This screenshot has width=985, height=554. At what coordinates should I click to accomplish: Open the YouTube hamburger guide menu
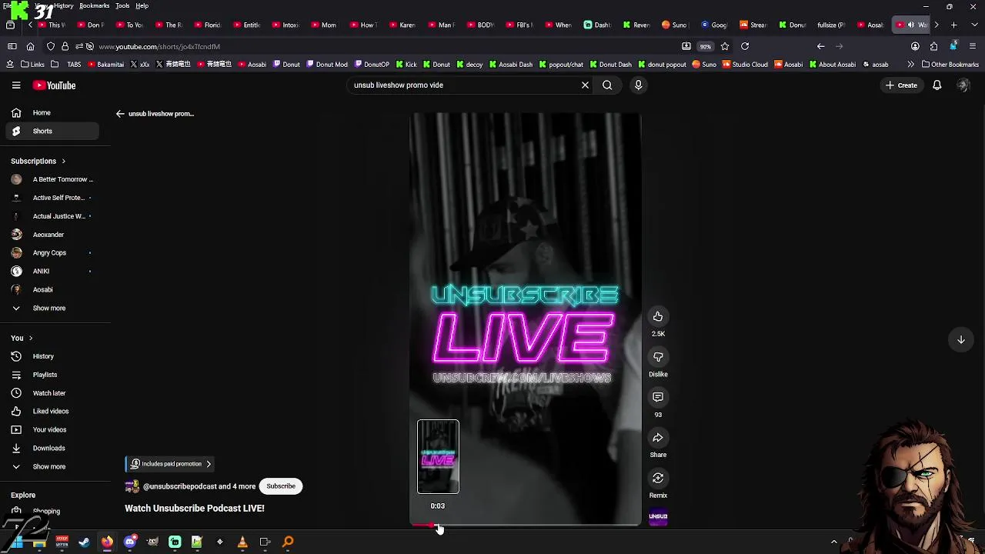(x=16, y=85)
